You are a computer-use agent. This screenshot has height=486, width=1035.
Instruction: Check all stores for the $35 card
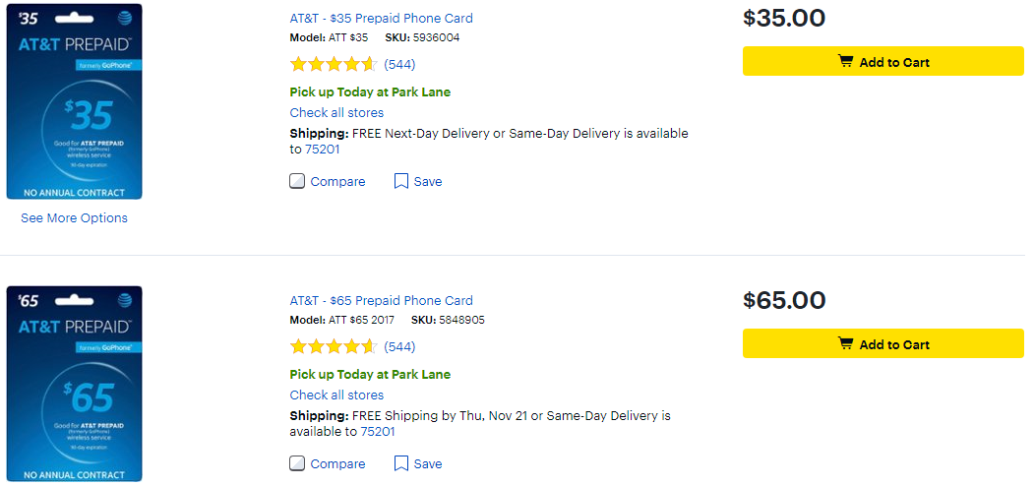click(x=336, y=113)
